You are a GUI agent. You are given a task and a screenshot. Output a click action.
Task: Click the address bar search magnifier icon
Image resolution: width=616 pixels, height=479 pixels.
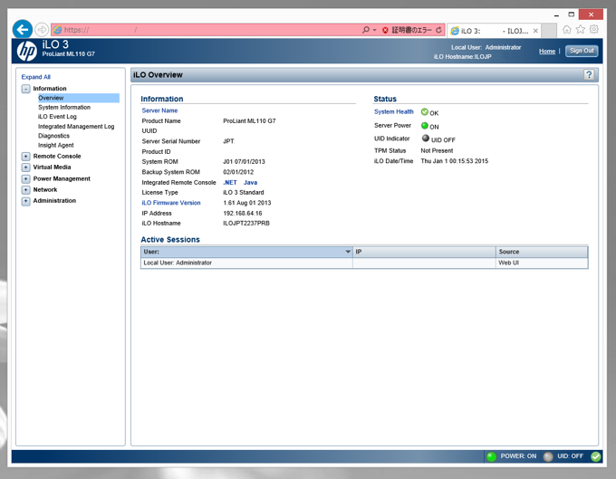366,30
